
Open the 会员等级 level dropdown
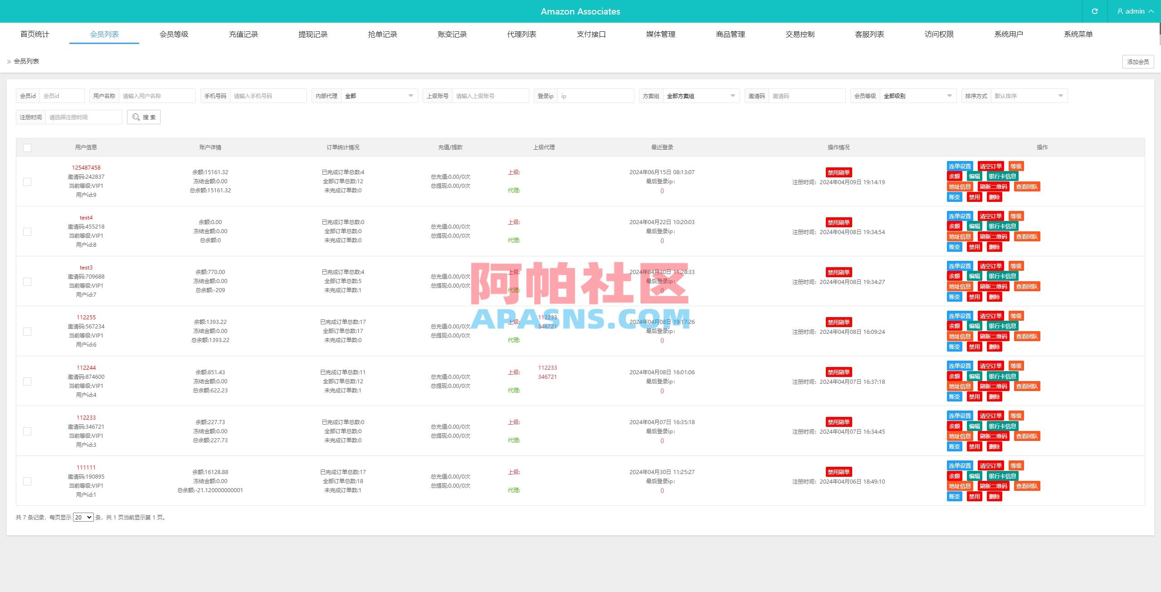click(917, 96)
